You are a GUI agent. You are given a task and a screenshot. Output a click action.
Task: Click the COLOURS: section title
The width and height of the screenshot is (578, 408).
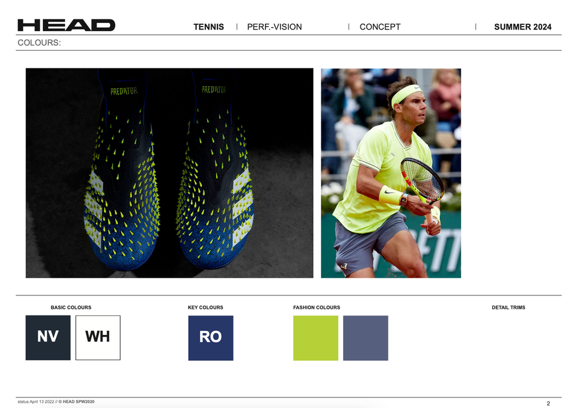pyautogui.click(x=39, y=43)
